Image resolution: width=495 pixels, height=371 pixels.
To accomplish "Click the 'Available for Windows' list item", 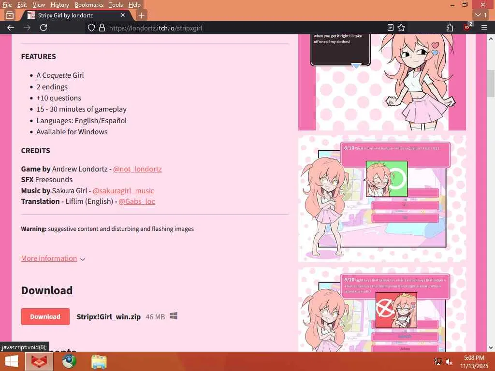I will pos(72,132).
